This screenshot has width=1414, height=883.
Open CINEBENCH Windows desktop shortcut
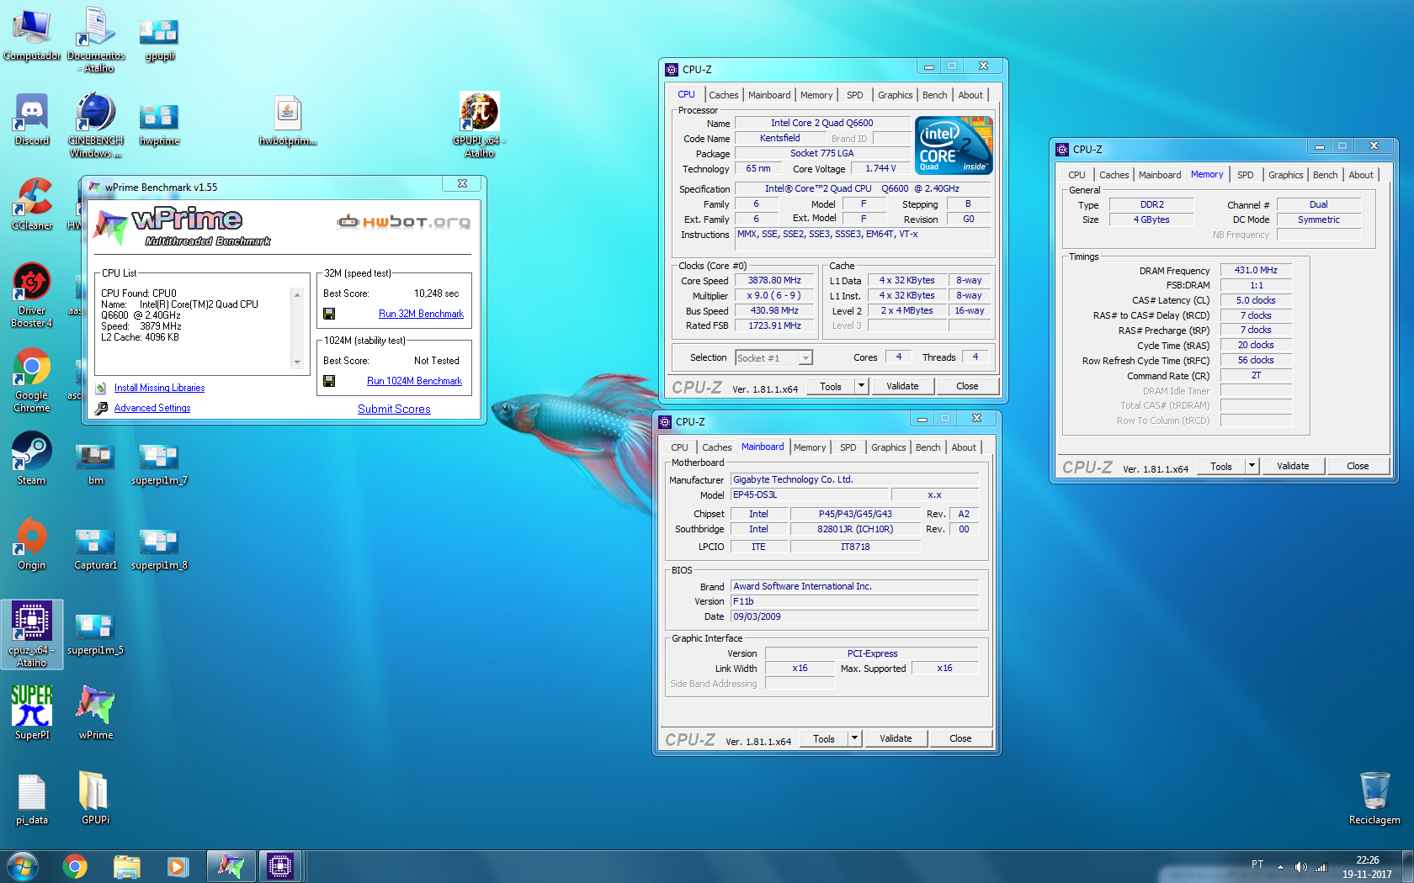[96, 124]
